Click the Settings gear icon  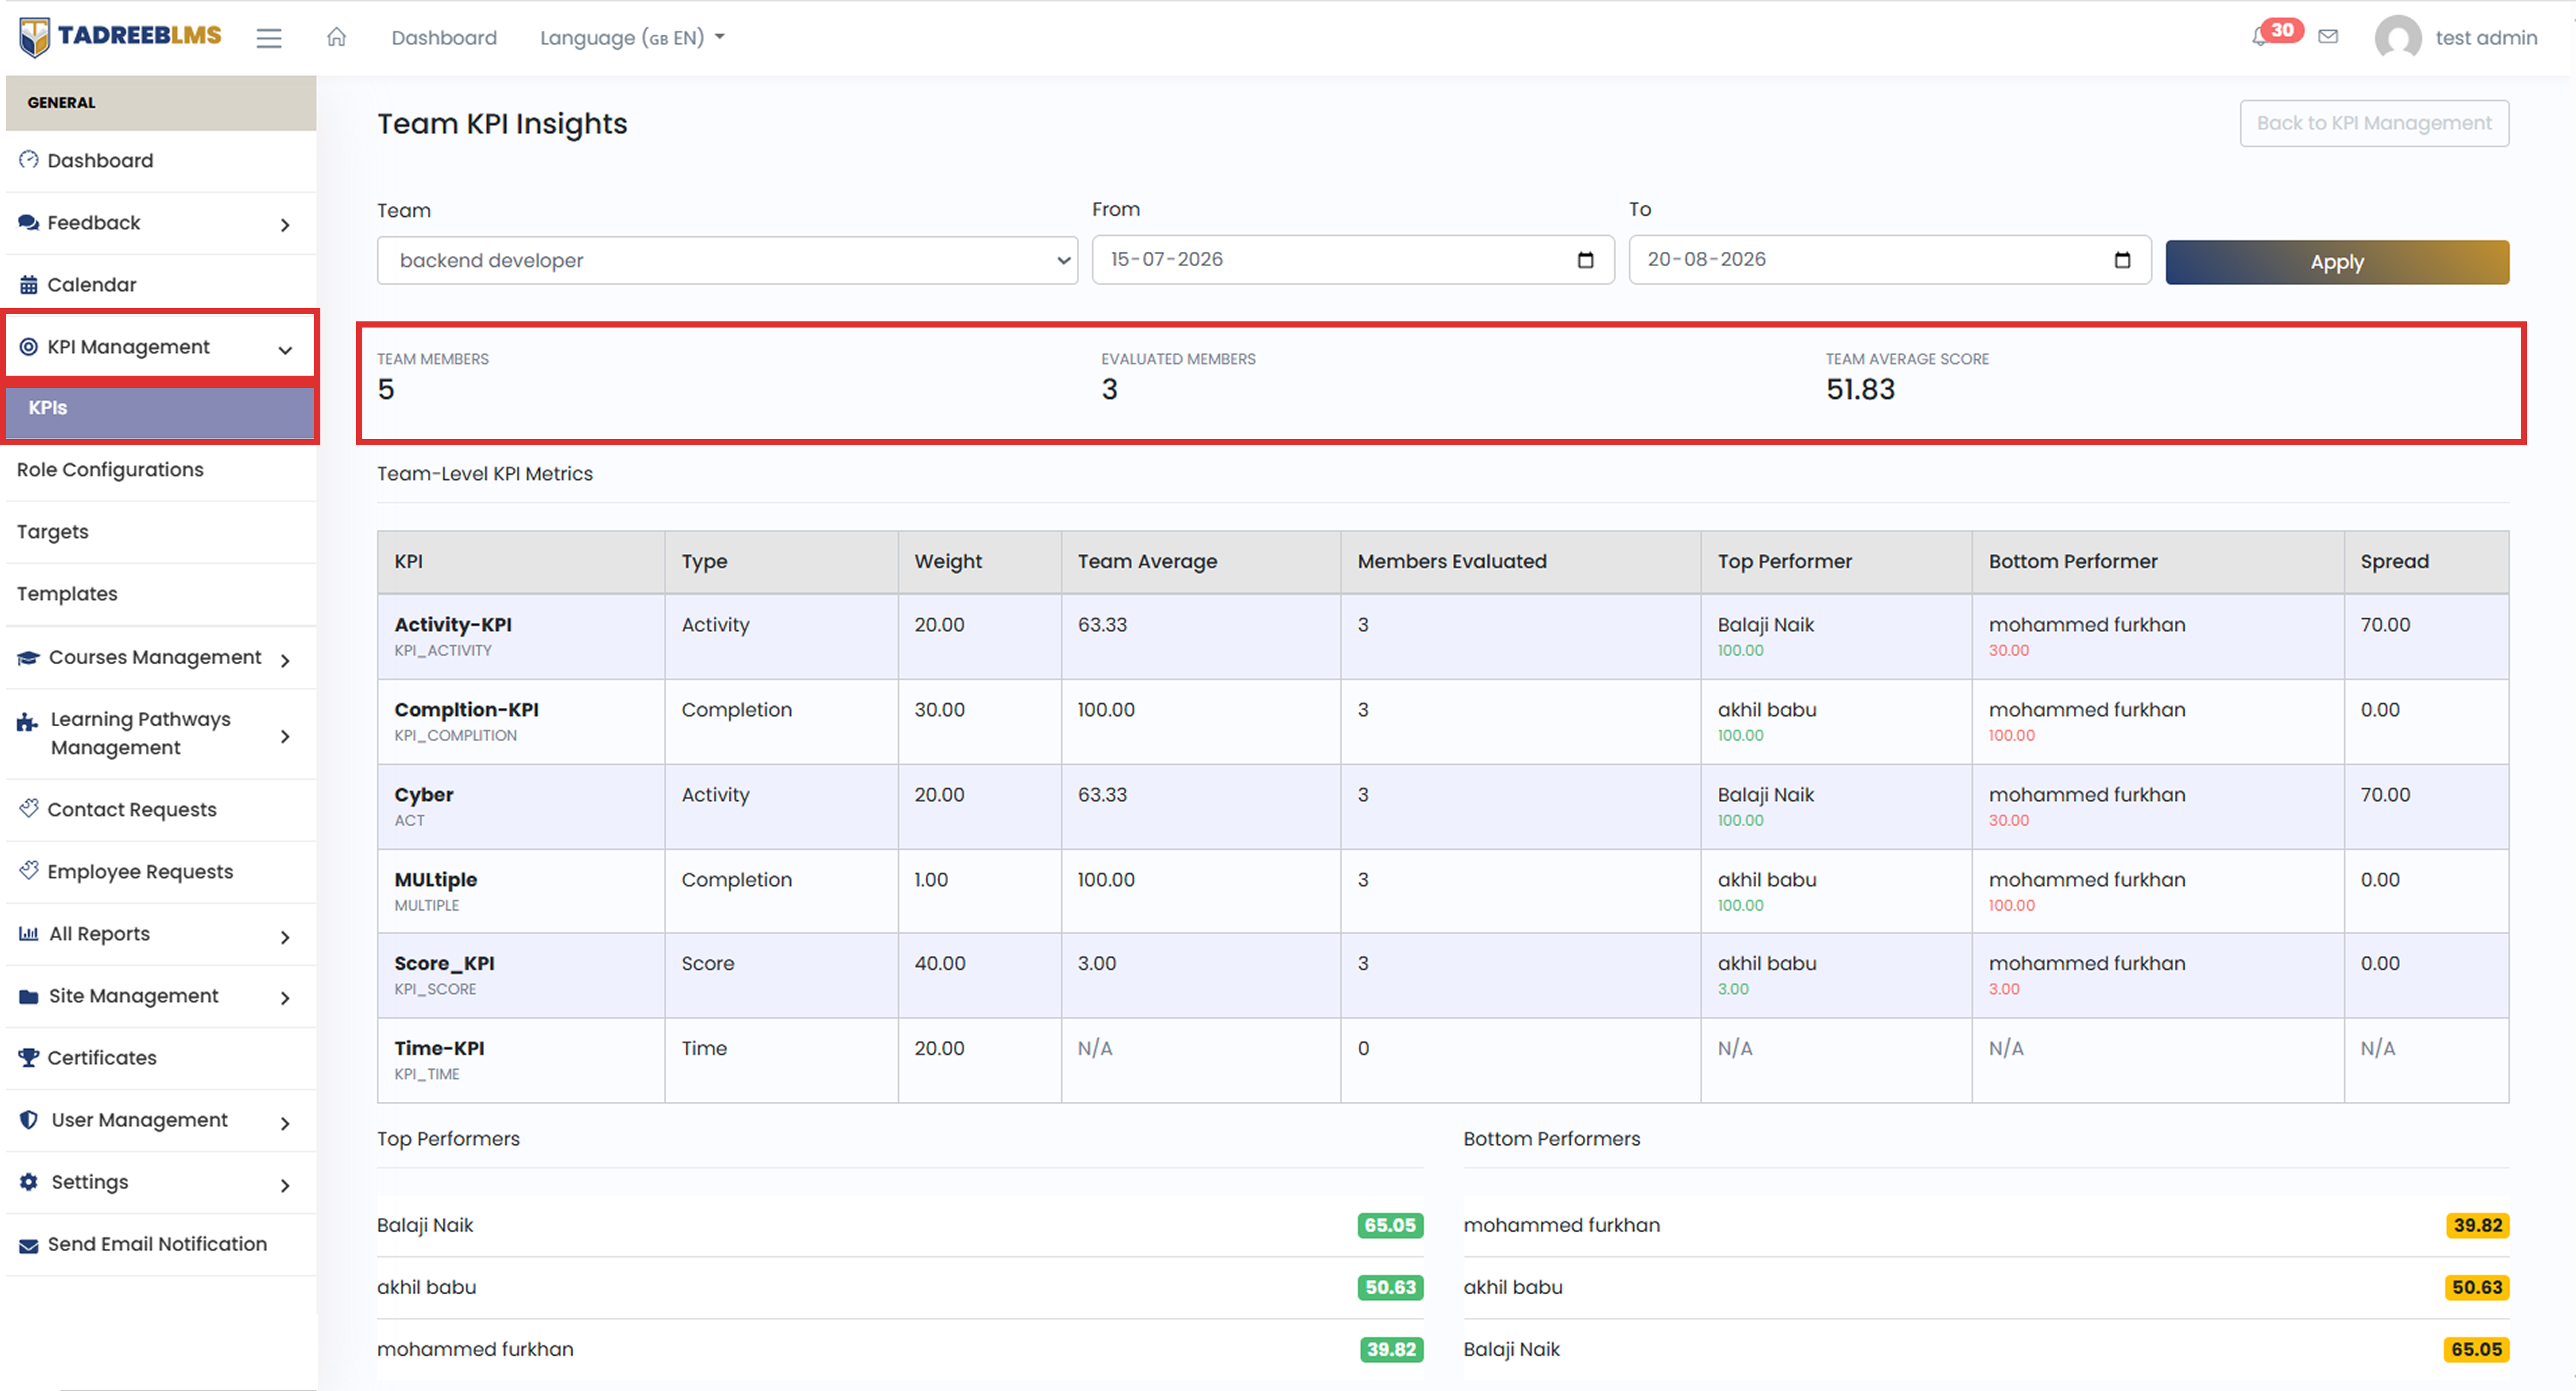pyautogui.click(x=29, y=1182)
